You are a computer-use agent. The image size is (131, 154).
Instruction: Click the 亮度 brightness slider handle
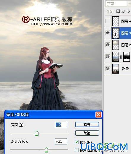point(37,133)
